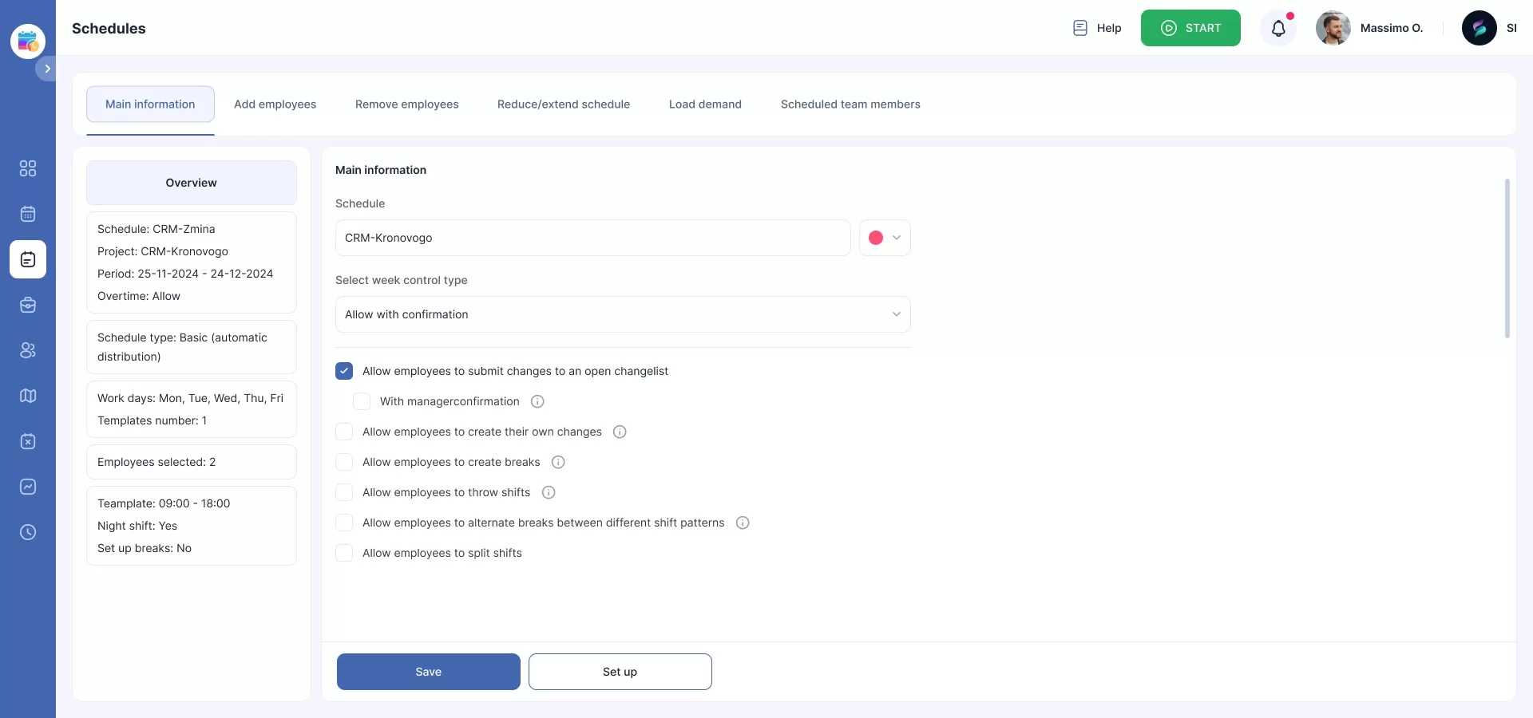This screenshot has height=718, width=1533.
Task: Enable 'With managerconfirmation' checkbox
Action: point(362,401)
